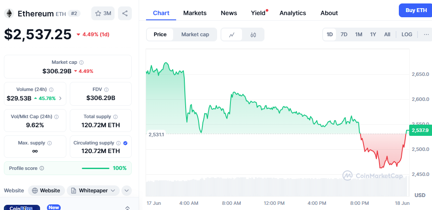Click the share icon beside Ethereum title
Image resolution: width=432 pixels, height=210 pixels.
(x=125, y=13)
